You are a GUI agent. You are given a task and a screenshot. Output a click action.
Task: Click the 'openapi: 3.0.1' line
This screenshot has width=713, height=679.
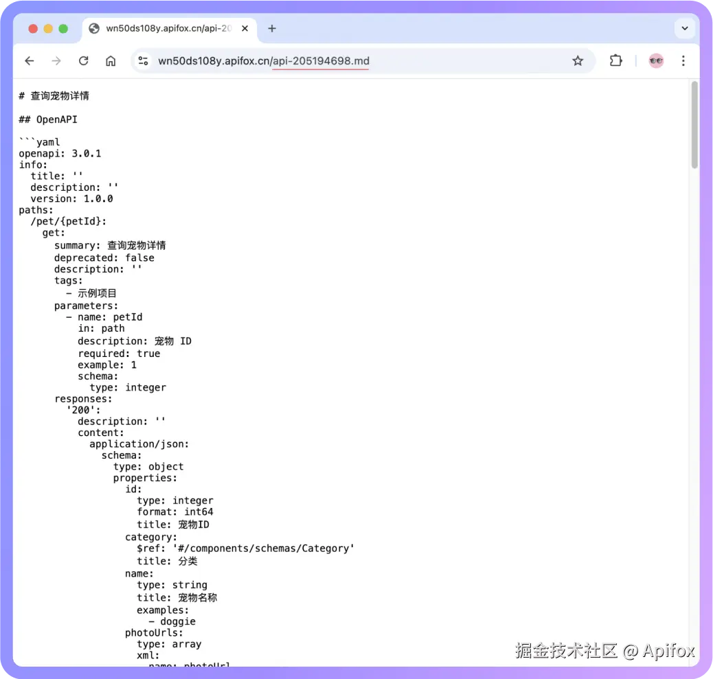tap(60, 154)
